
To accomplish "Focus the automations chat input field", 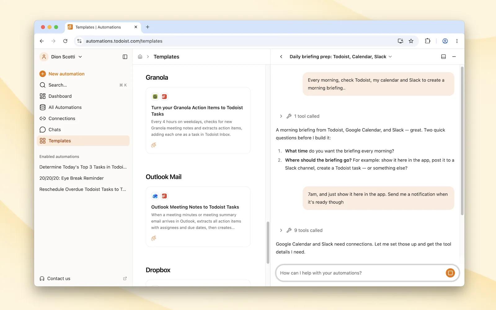I will point(361,273).
